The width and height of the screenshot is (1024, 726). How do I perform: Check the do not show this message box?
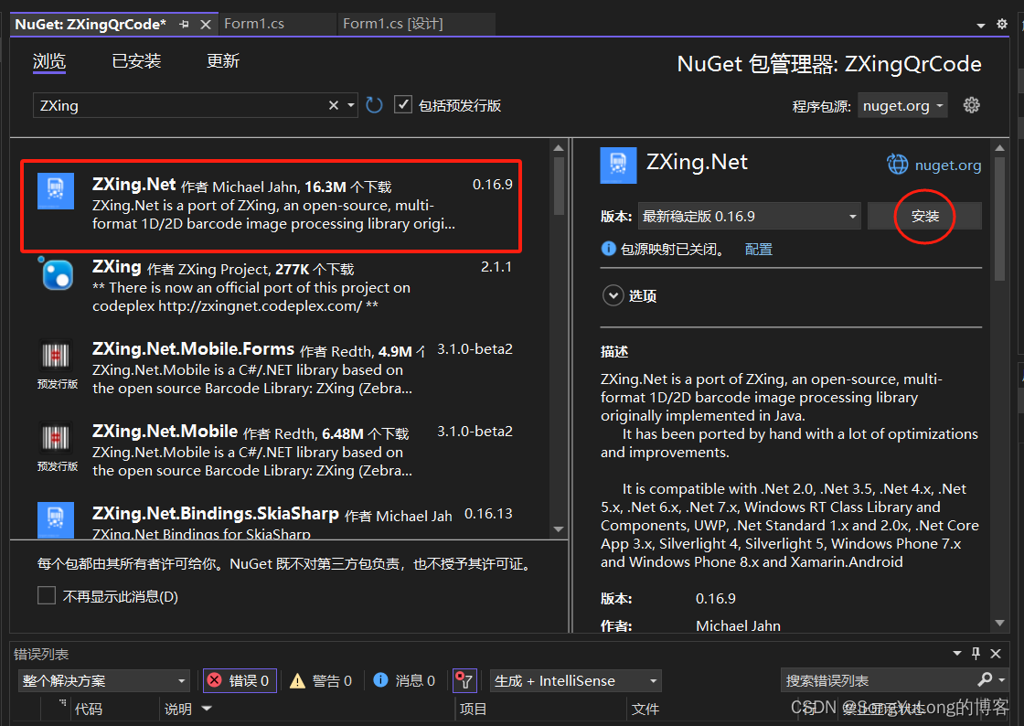(x=47, y=595)
